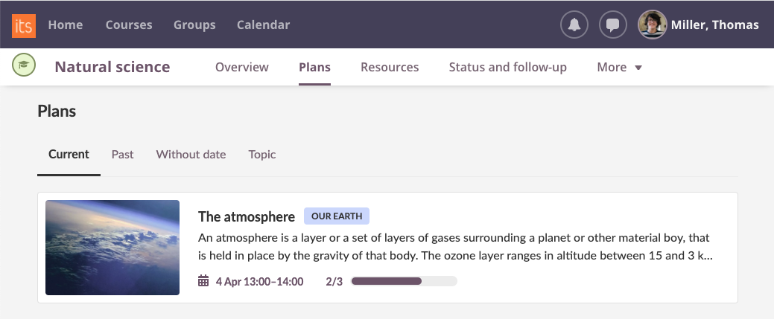Go to Home in top navigation
774x319 pixels.
[66, 25]
